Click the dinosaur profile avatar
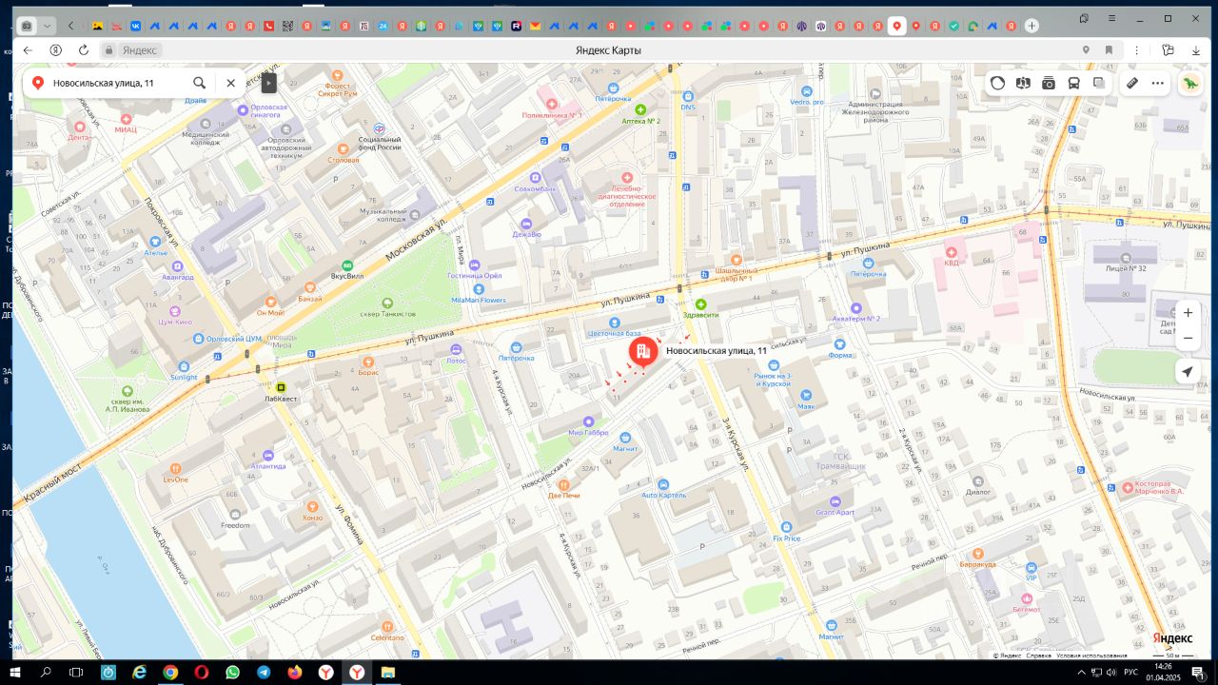The width and height of the screenshot is (1218, 685). point(1191,83)
